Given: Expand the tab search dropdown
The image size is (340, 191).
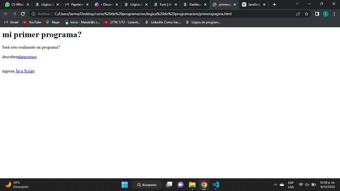Looking at the screenshot, I should (297, 4).
